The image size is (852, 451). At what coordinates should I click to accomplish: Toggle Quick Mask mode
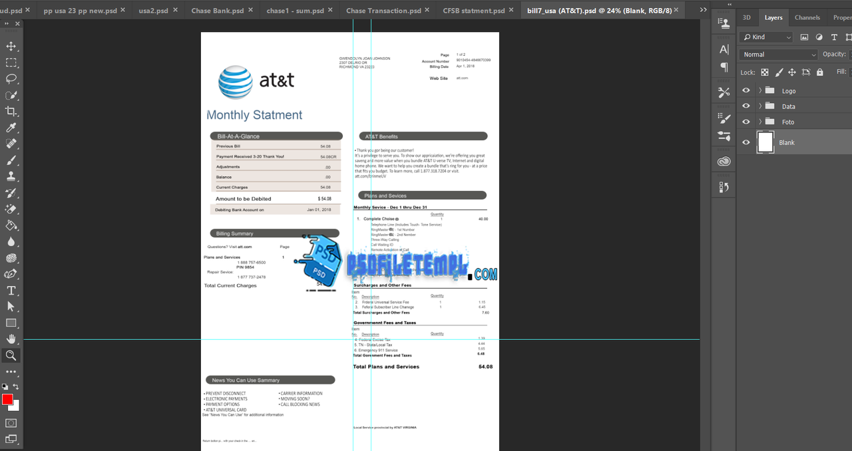click(x=11, y=422)
